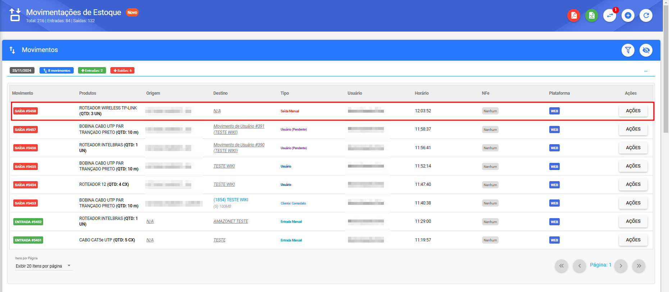
Task: Click the Origem column header
Action: click(153, 93)
